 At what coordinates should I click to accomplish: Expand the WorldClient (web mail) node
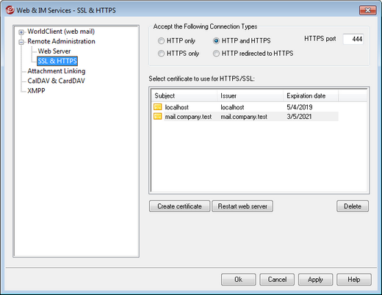pyautogui.click(x=21, y=32)
